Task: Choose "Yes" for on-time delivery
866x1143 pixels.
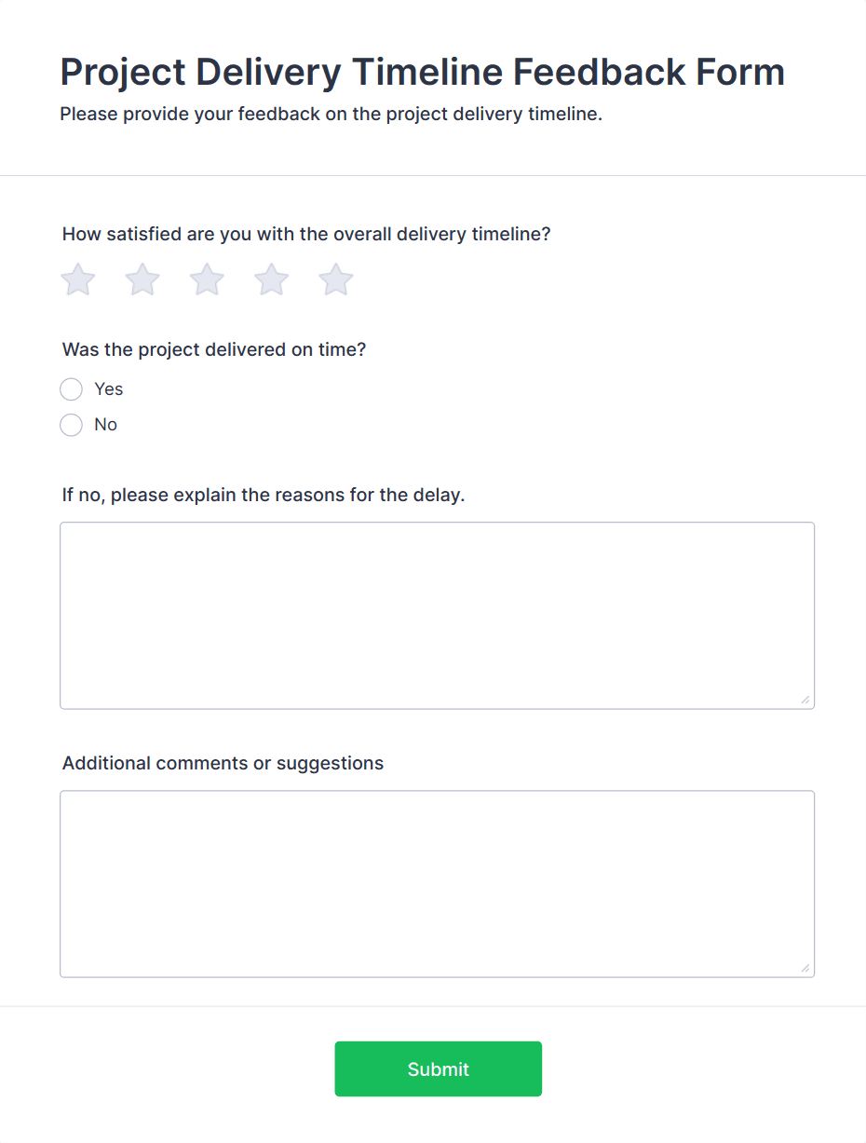Action: pyautogui.click(x=71, y=388)
